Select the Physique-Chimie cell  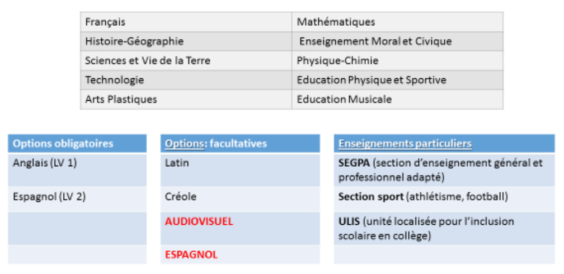[x=337, y=60]
